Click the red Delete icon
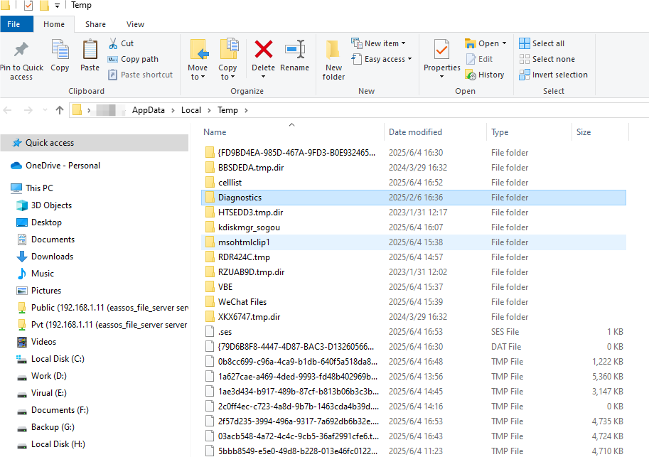This screenshot has width=649, height=457. click(x=263, y=50)
